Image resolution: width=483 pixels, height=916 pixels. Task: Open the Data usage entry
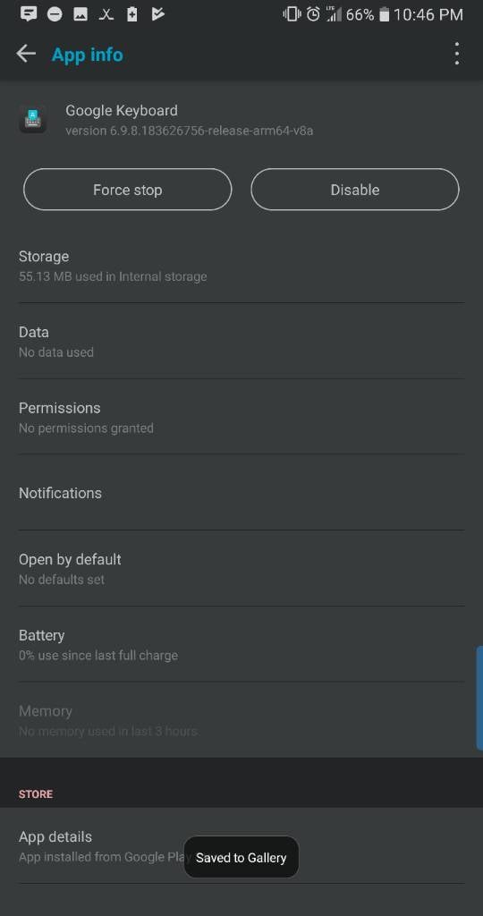point(241,341)
